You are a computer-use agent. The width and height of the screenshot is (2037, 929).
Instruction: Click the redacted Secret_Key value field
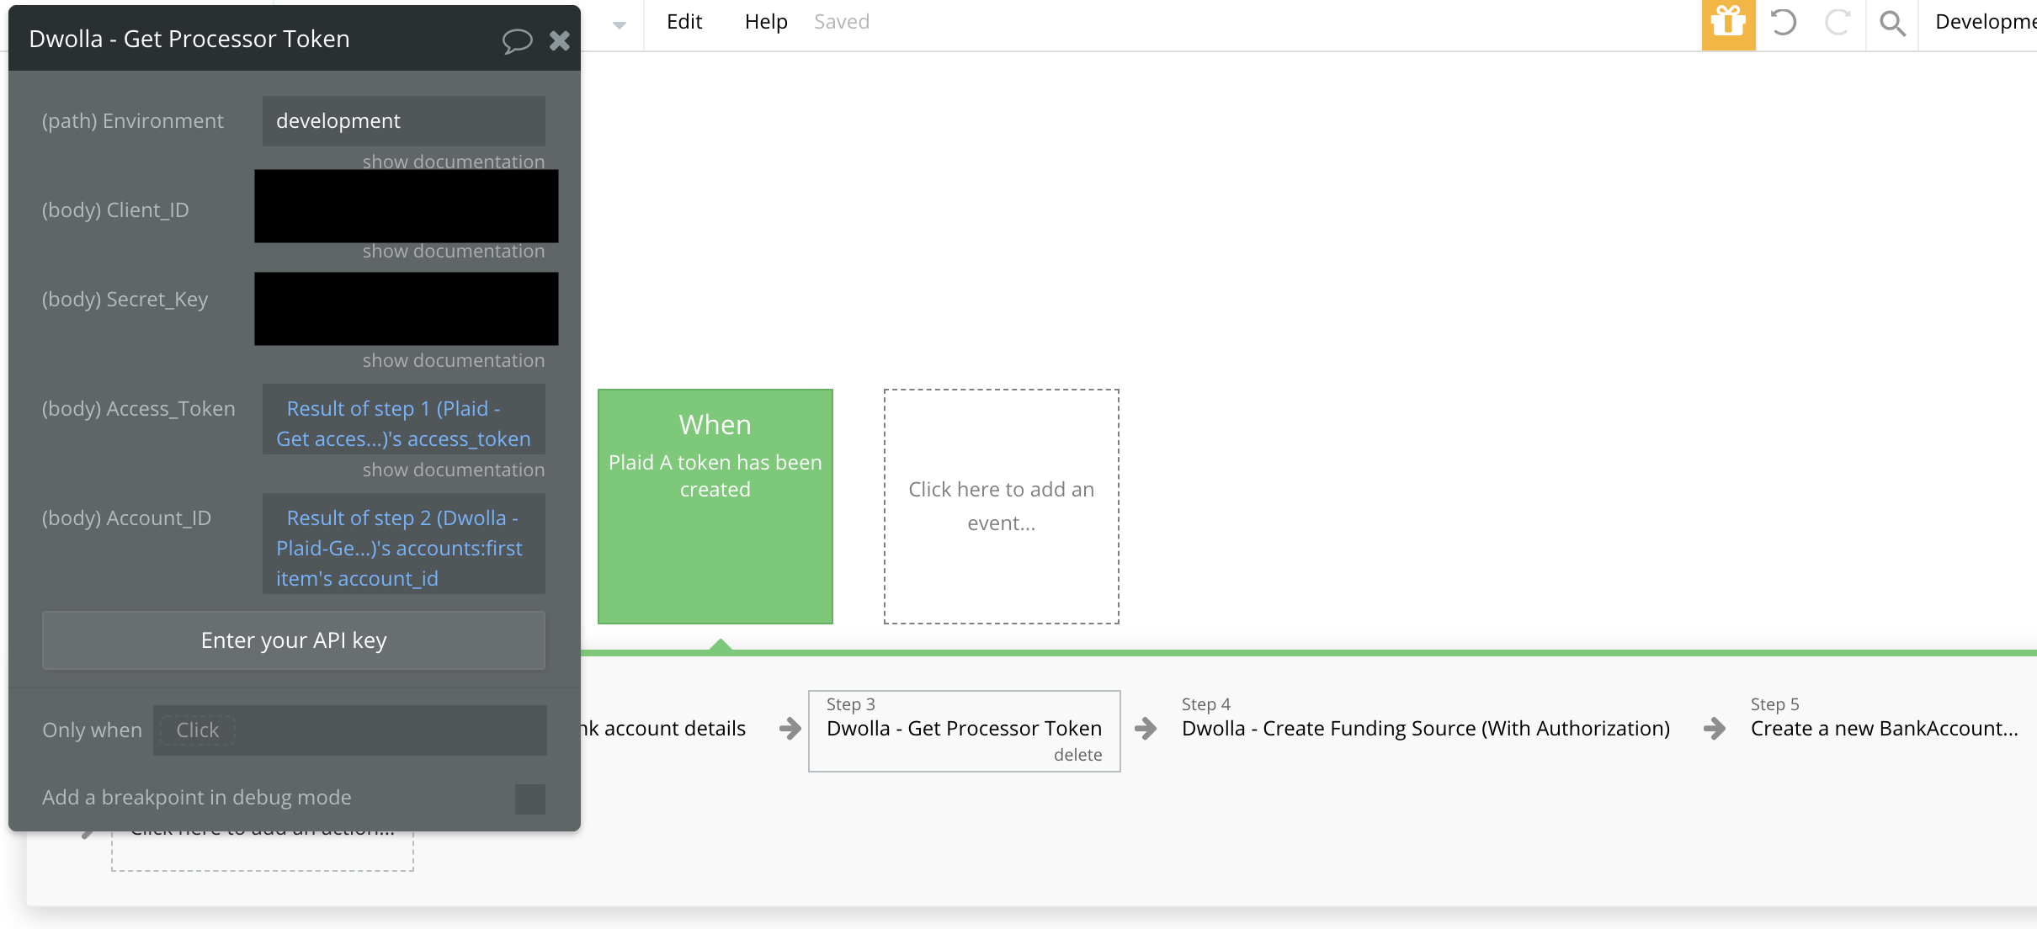click(407, 308)
